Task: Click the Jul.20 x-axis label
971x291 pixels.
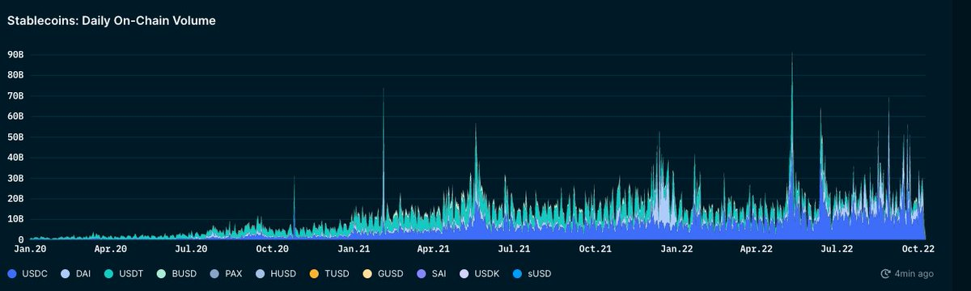Action: click(191, 250)
